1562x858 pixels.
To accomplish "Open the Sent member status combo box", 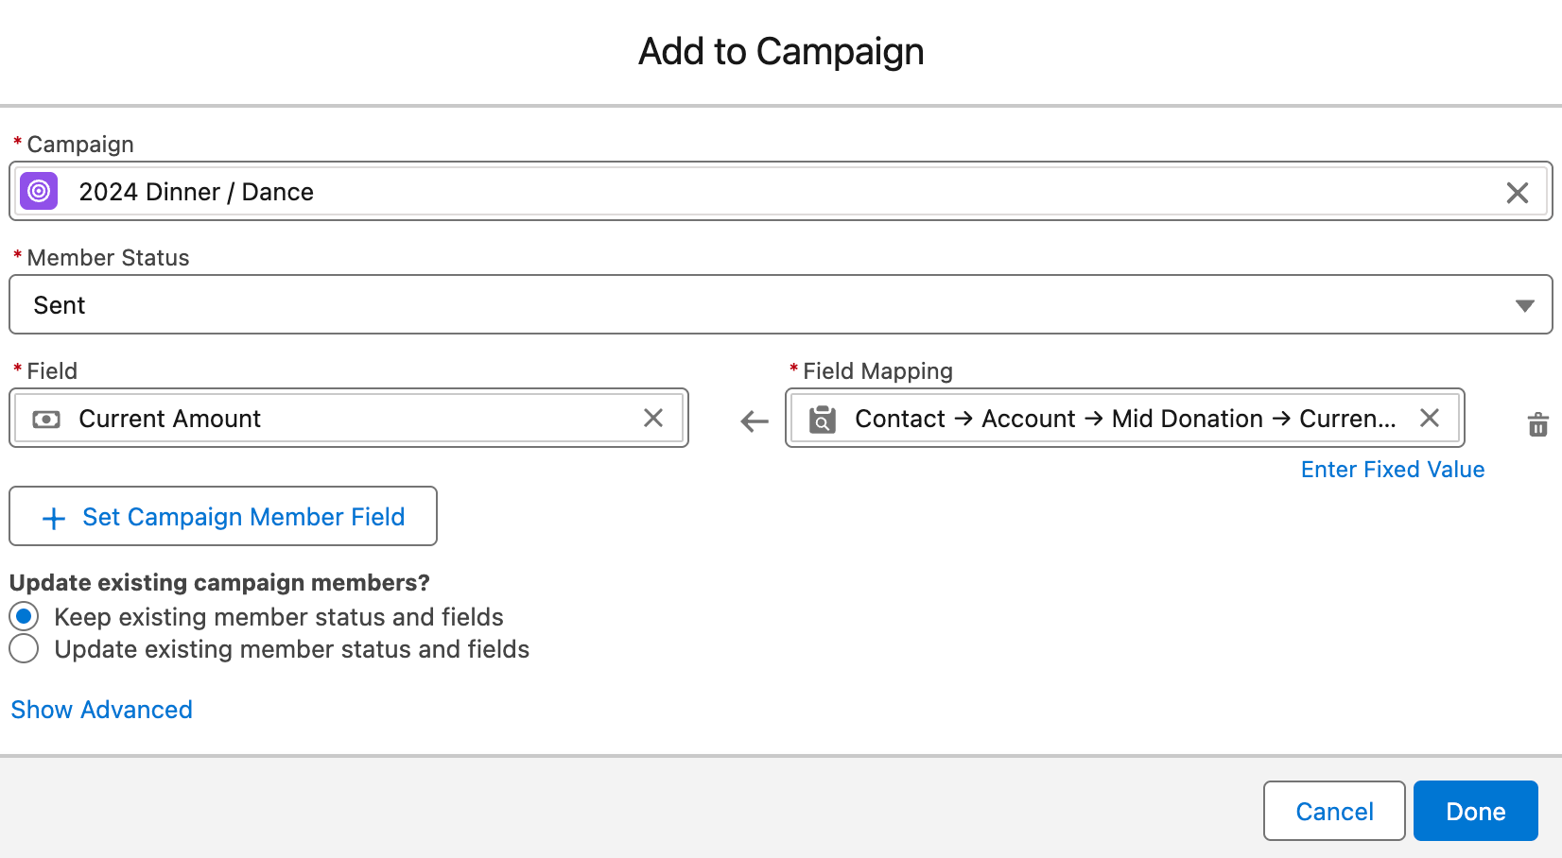I will pyautogui.click(x=756, y=305).
